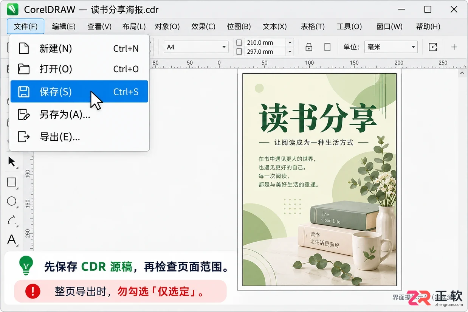468x312 pixels.
Task: Open the 编辑(E) menu
Action: tap(64, 26)
